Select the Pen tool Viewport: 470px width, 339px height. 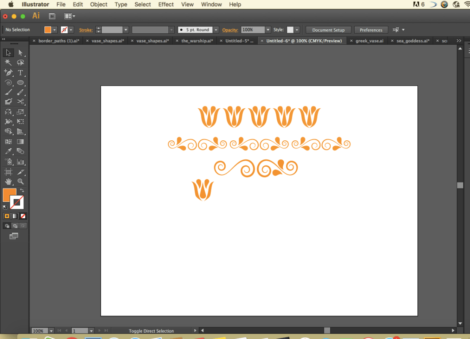coord(9,73)
